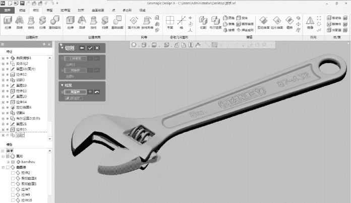The width and height of the screenshot is (351, 203).
Task: Cancel the Cut dialog with X
Action: 97,48
